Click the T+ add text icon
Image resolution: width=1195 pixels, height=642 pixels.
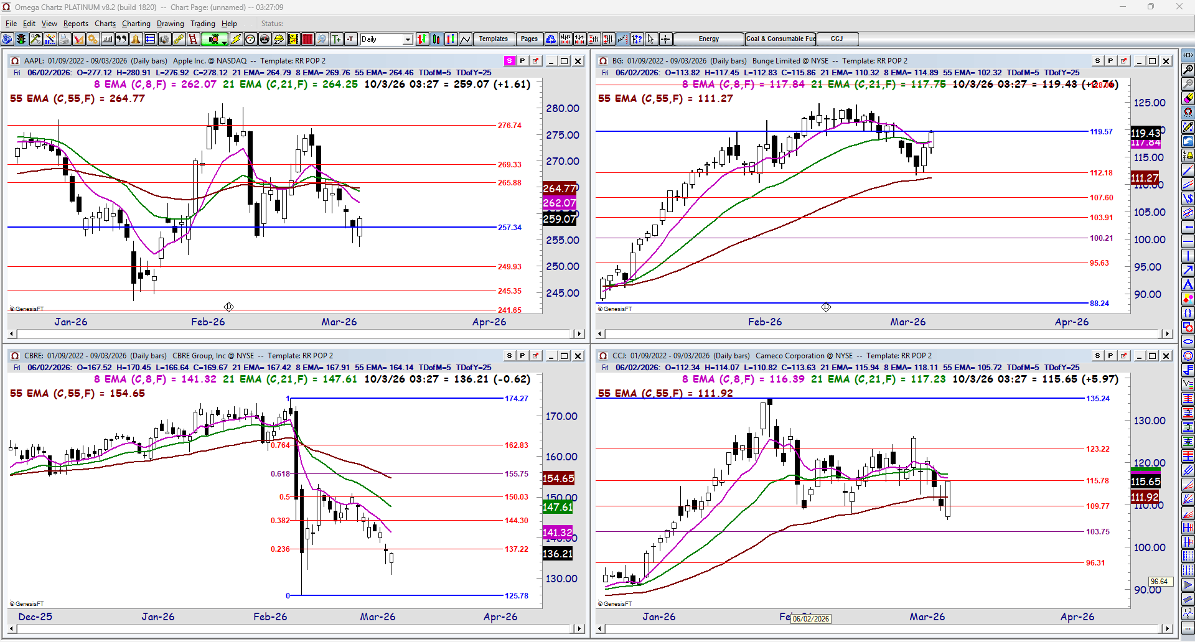[x=337, y=39]
